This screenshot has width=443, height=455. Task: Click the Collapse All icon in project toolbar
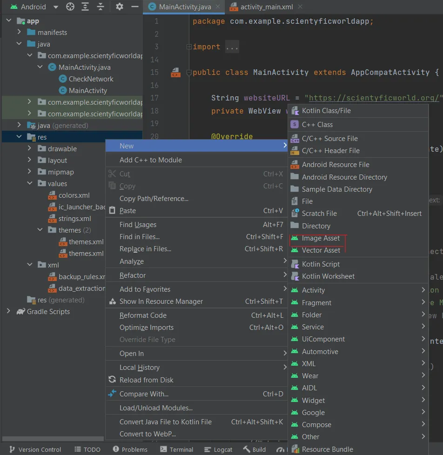[101, 7]
